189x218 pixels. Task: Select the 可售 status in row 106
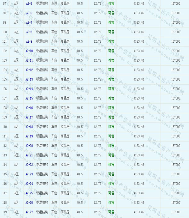point(111,89)
